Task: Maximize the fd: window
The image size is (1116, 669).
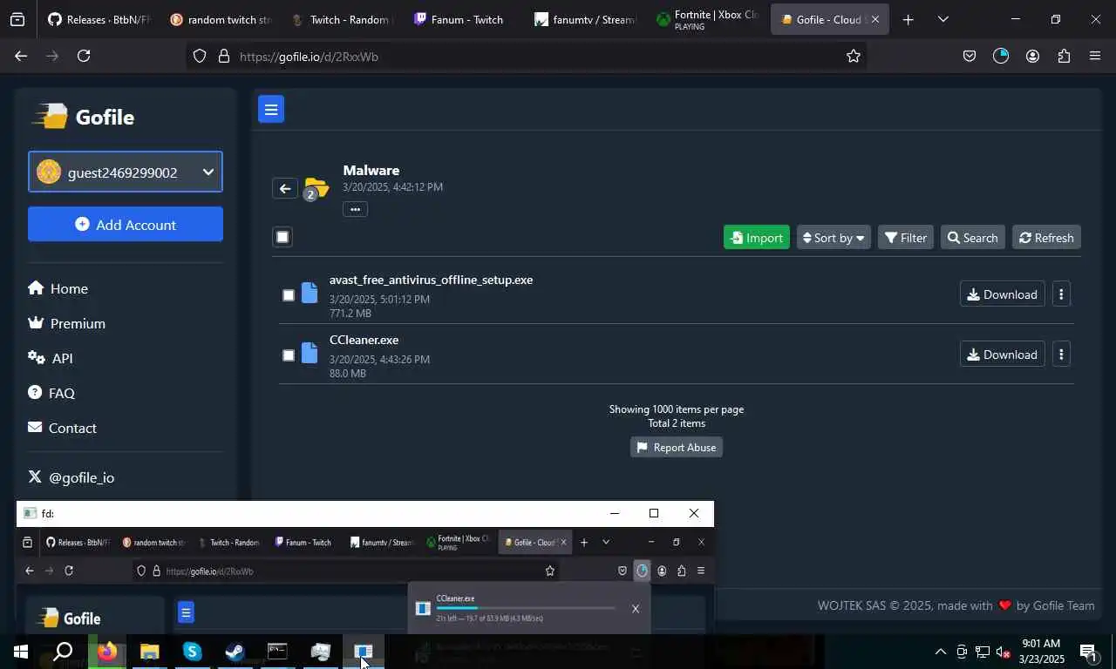Action: [x=654, y=513]
